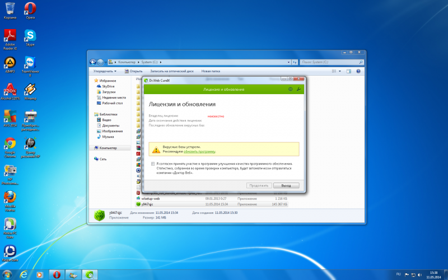Click the large Dr.Web icon in details pane
The image size is (448, 280).
point(99,215)
